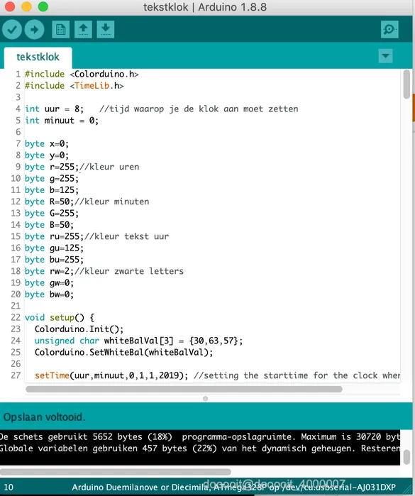Click line number 22 in the gutter
Screen dimensions: 415x496
pyautogui.click(x=16, y=318)
